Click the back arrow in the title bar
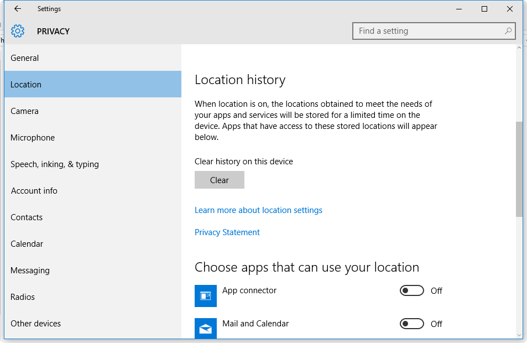This screenshot has height=343, width=527. [x=18, y=9]
